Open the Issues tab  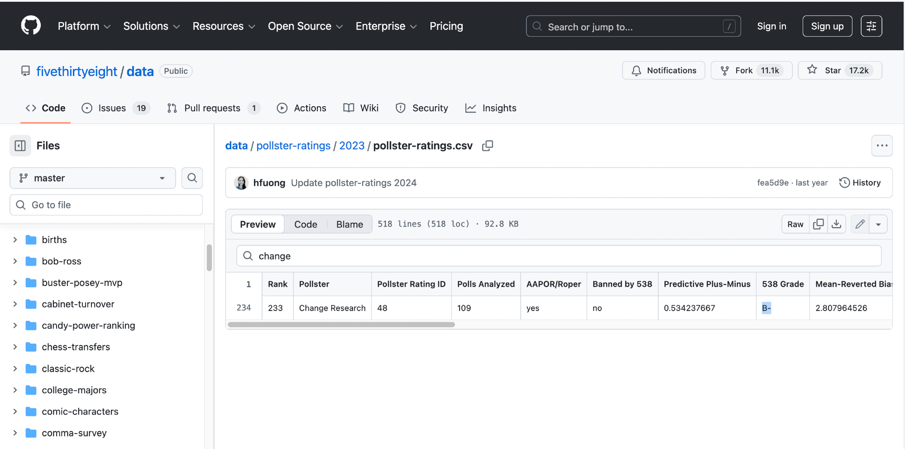pyautogui.click(x=112, y=108)
